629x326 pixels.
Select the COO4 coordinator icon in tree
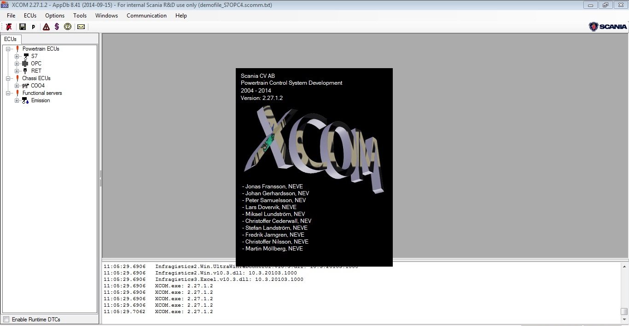pyautogui.click(x=25, y=86)
